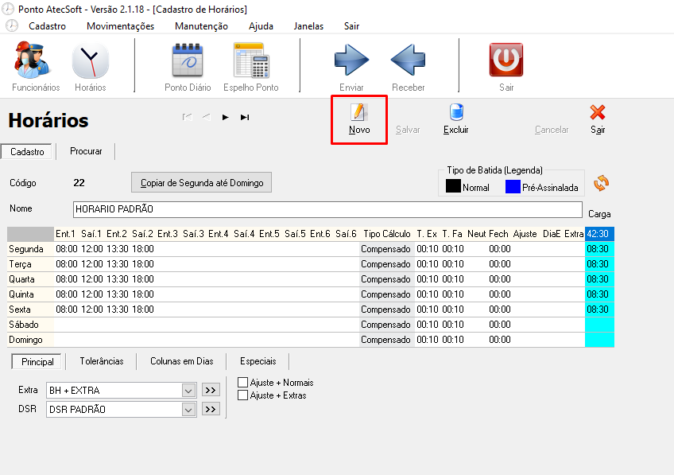Screen dimensions: 674x475
Task: Click the black Normal legend swatch
Action: pyautogui.click(x=453, y=186)
